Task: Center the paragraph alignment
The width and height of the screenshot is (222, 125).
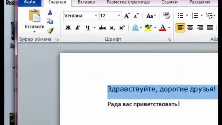Action: [x=190, y=28]
